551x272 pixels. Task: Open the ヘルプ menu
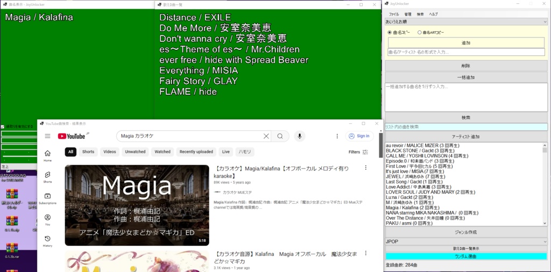[x=433, y=14]
